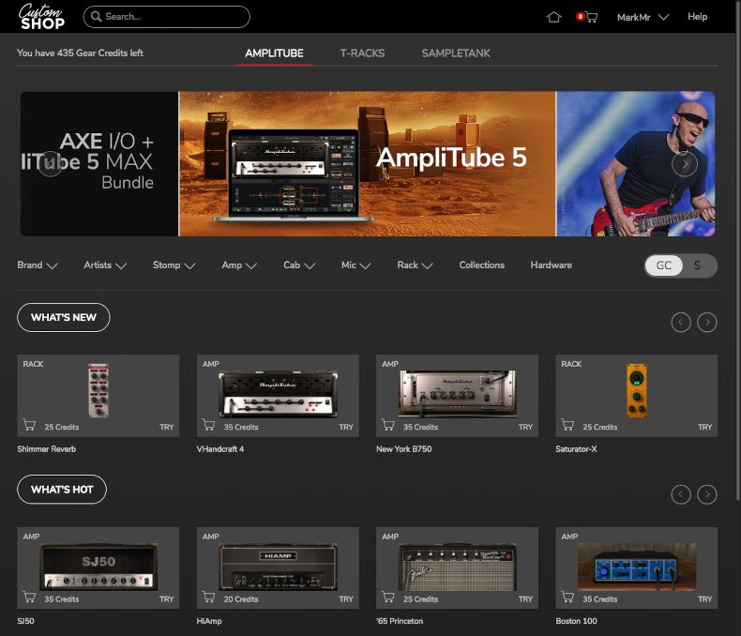Viewport: 741px width, 636px height.
Task: Switch pricing display to dollars
Action: coord(697,265)
